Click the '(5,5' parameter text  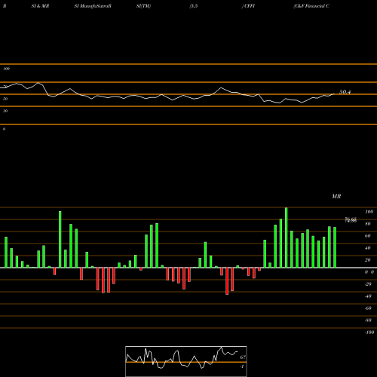pos(194,6)
